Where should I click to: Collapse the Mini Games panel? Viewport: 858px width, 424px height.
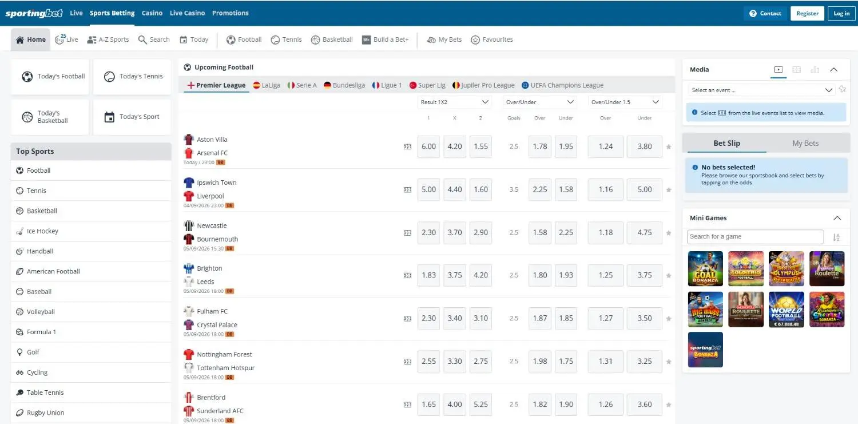point(837,218)
